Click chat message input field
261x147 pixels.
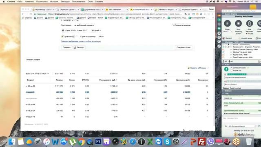click(x=241, y=120)
